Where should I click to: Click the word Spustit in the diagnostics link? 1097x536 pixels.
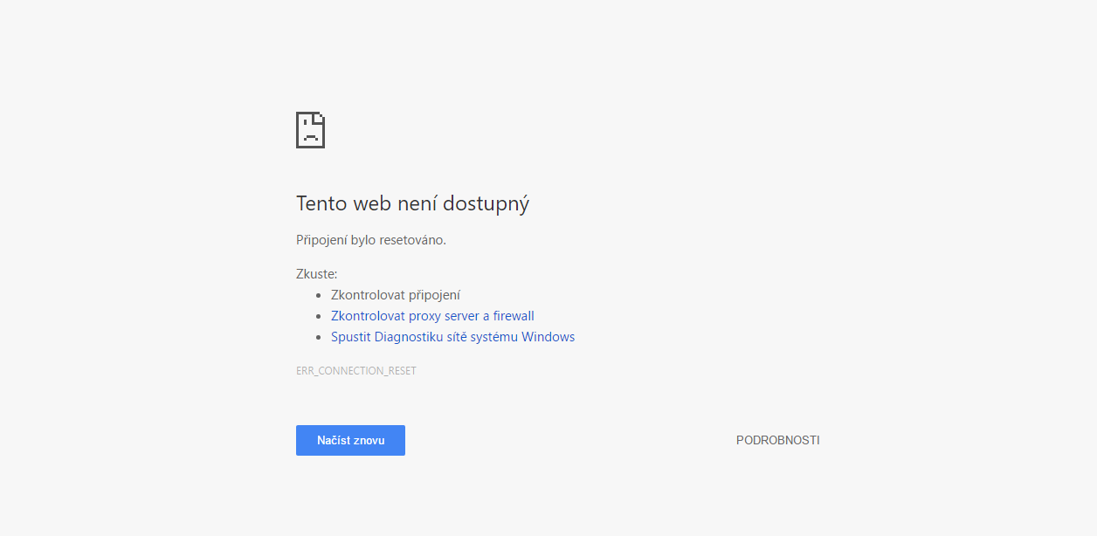[351, 337]
